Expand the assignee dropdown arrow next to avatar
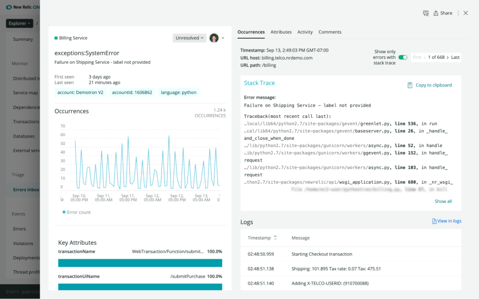Viewport: 479px width, 299px height. (223, 38)
